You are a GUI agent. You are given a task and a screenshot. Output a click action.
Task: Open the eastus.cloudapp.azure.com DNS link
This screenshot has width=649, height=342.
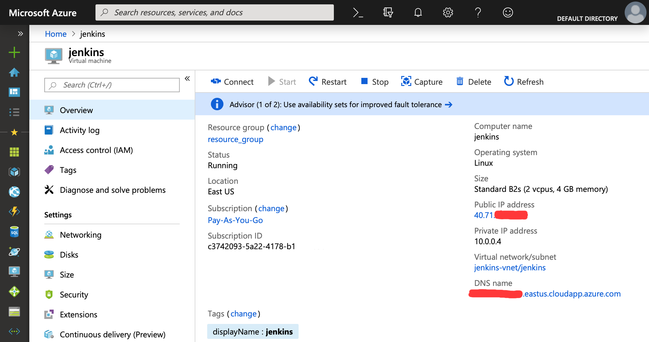tap(545, 294)
